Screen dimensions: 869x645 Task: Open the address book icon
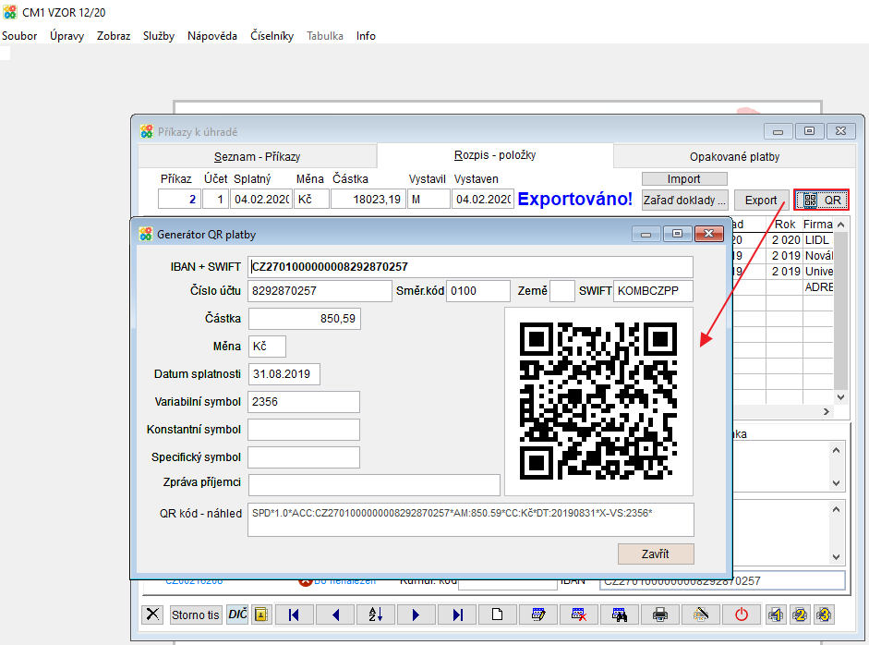tap(261, 615)
